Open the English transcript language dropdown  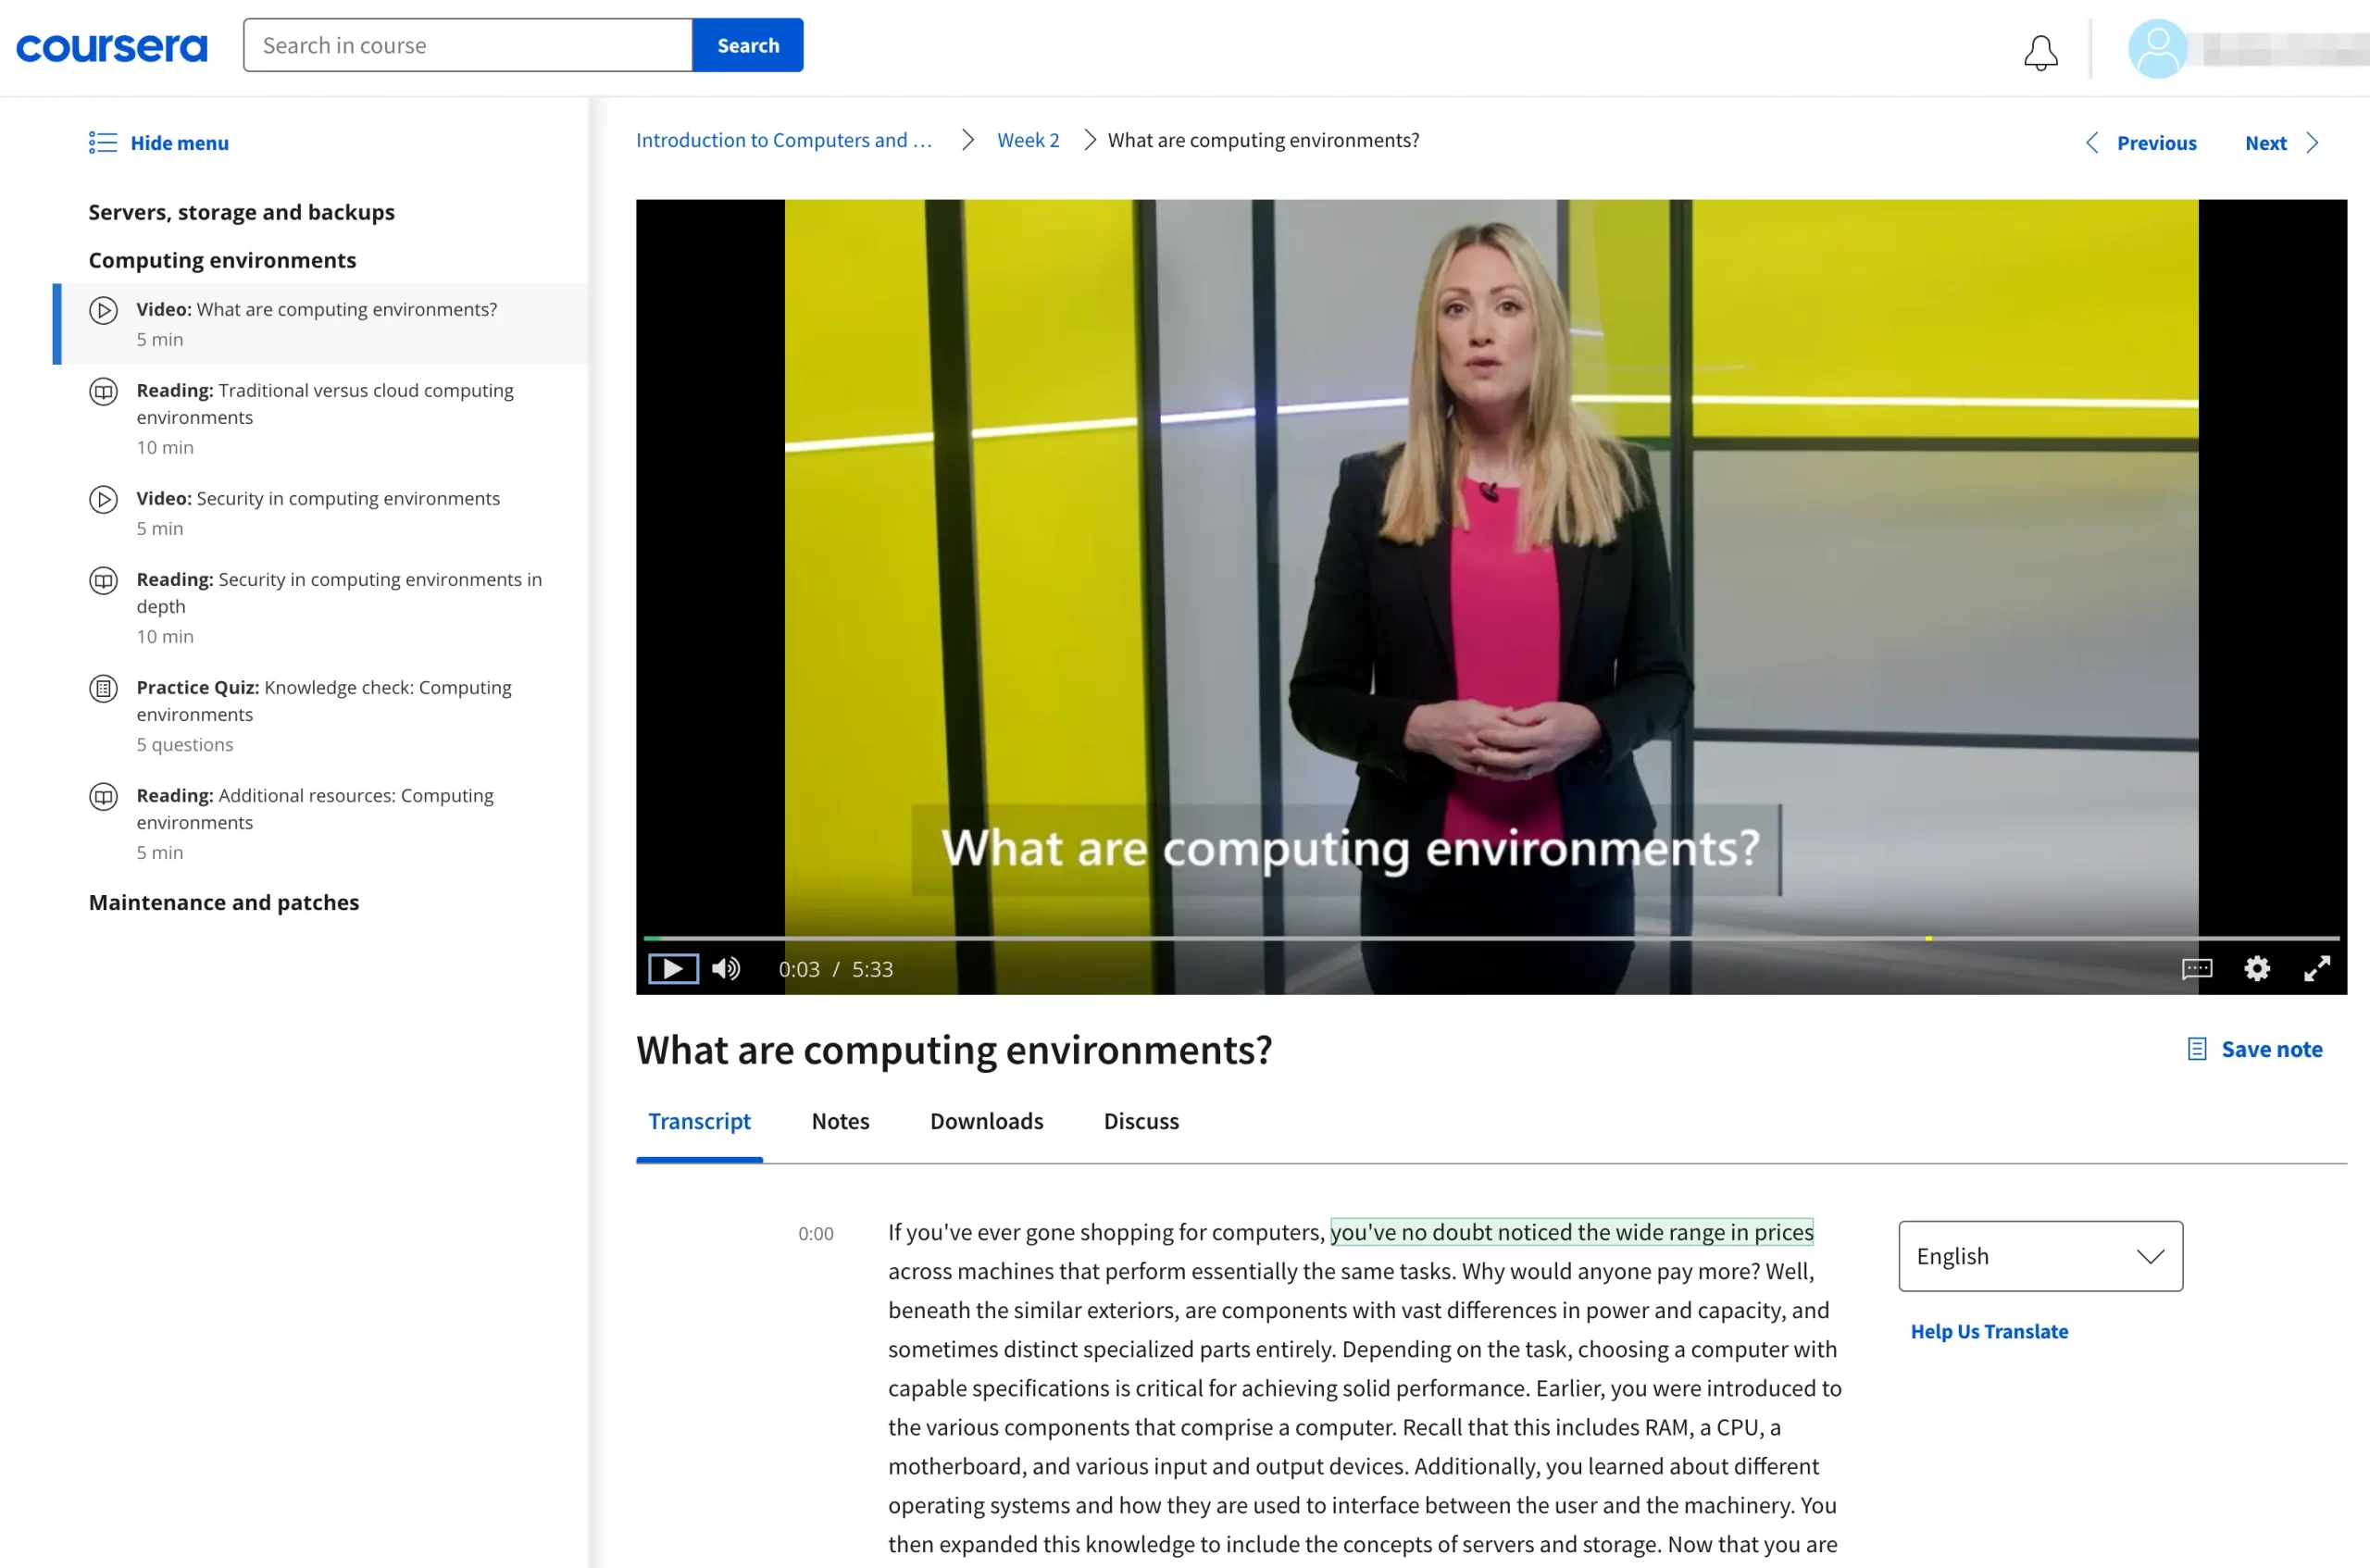point(2040,1256)
